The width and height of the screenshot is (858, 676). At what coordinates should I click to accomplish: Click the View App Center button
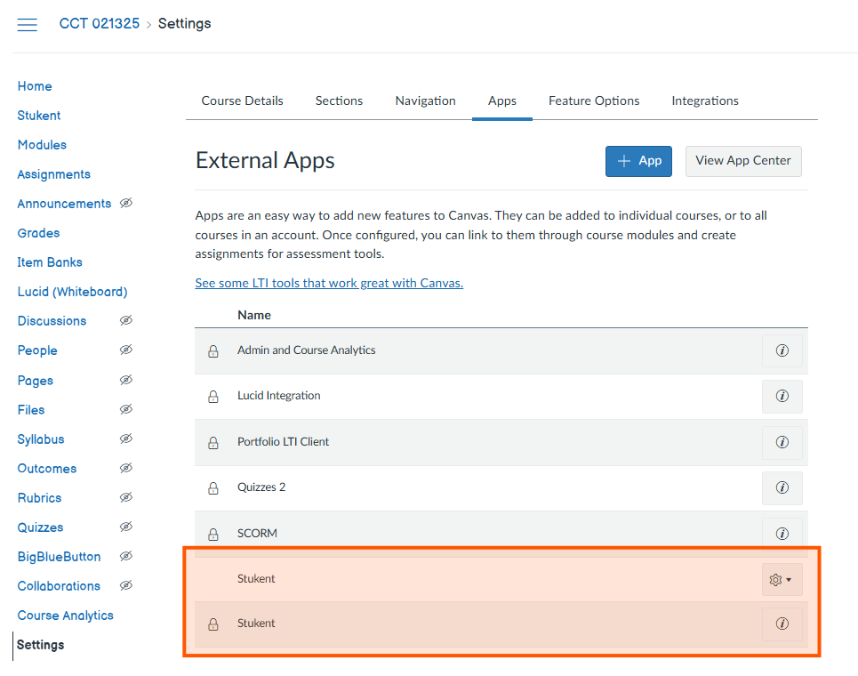point(742,161)
